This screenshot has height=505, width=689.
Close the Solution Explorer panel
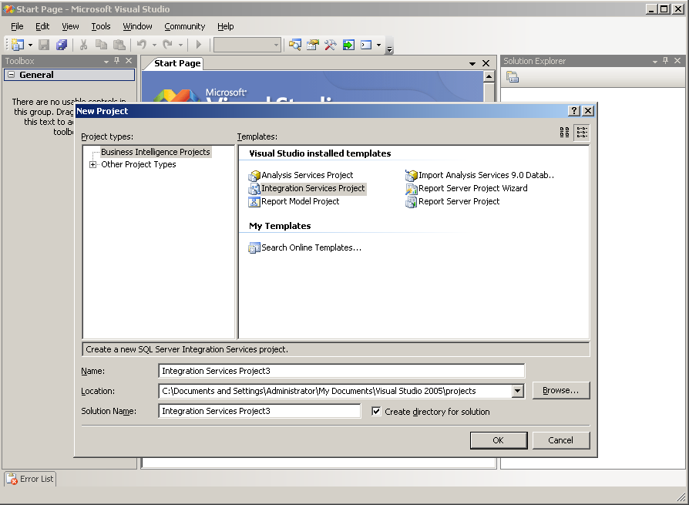677,61
